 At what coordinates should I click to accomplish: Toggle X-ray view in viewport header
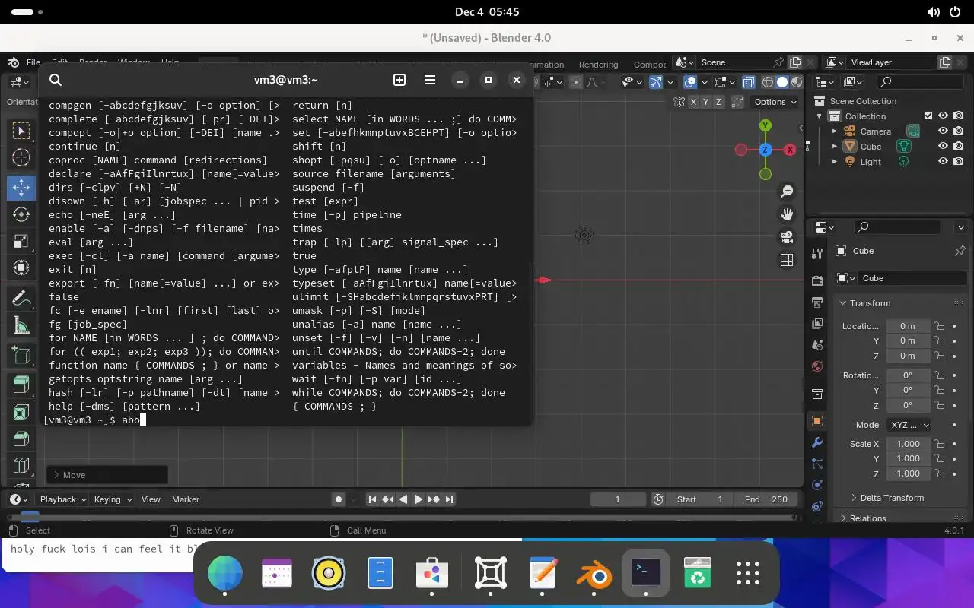[748, 82]
